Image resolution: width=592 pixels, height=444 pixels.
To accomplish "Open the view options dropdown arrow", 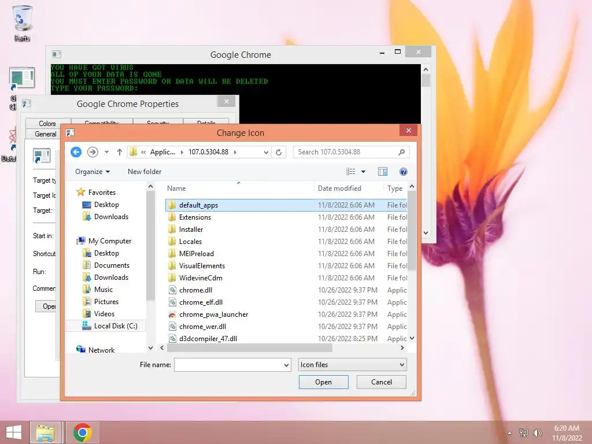I will (x=363, y=171).
